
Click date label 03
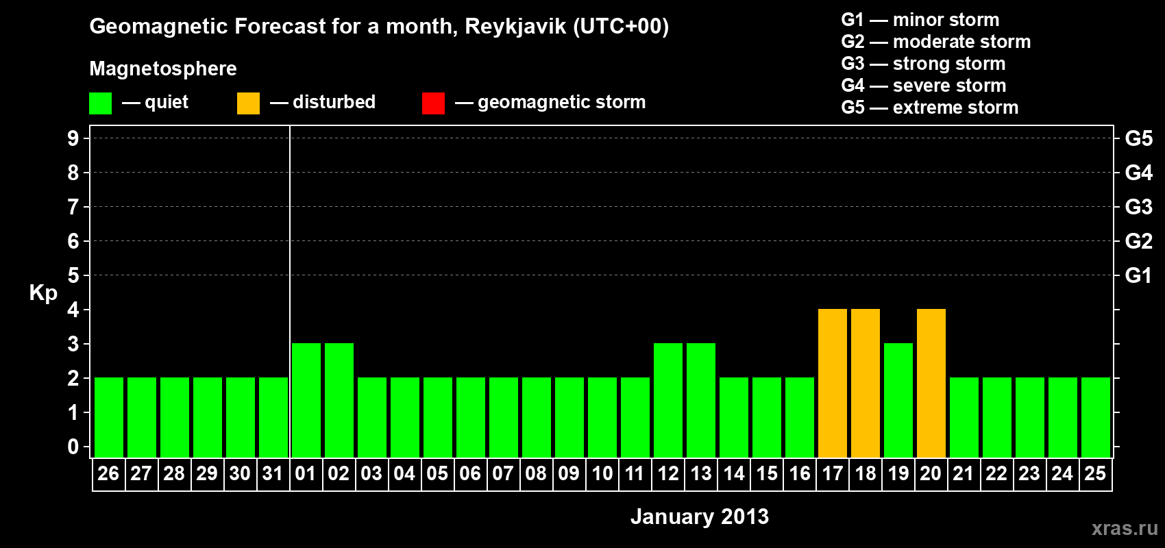point(371,473)
